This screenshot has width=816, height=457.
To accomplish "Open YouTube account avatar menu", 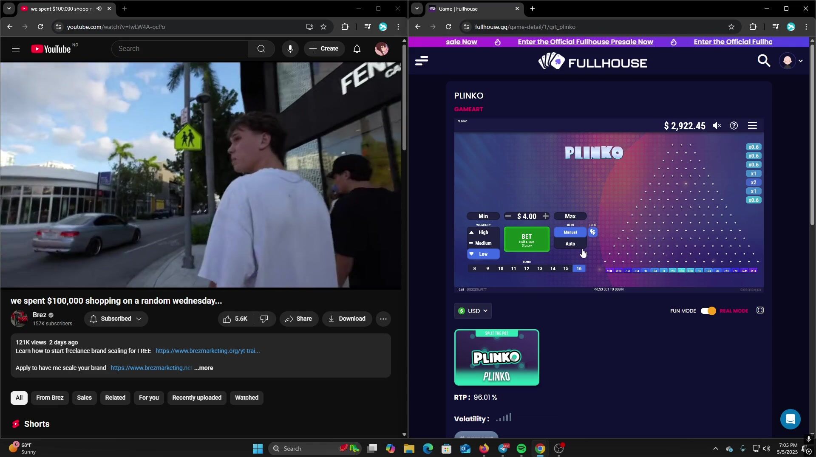I will click(x=382, y=48).
